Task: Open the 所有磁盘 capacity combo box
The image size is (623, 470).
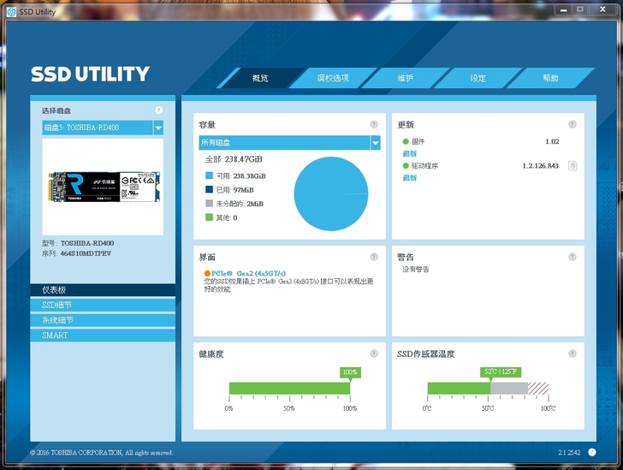Action: point(289,143)
